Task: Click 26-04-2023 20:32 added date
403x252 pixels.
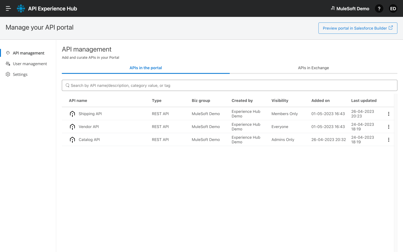Action: (328, 140)
